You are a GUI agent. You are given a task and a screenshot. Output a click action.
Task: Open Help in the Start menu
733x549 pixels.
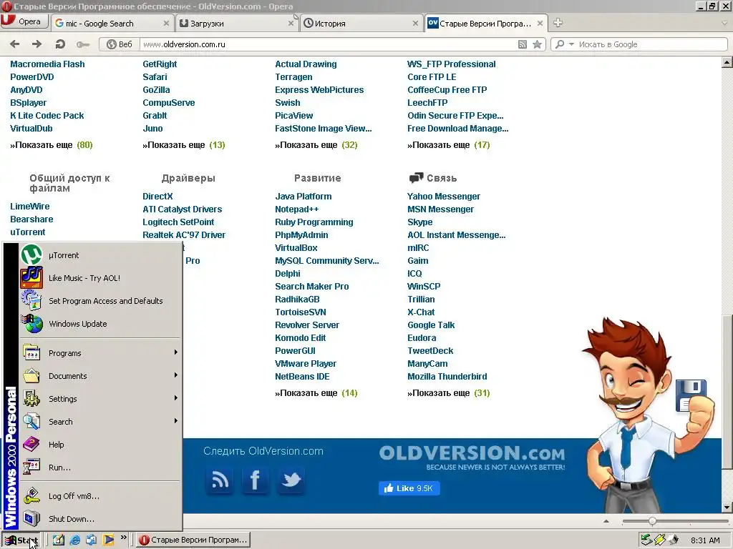(100, 445)
